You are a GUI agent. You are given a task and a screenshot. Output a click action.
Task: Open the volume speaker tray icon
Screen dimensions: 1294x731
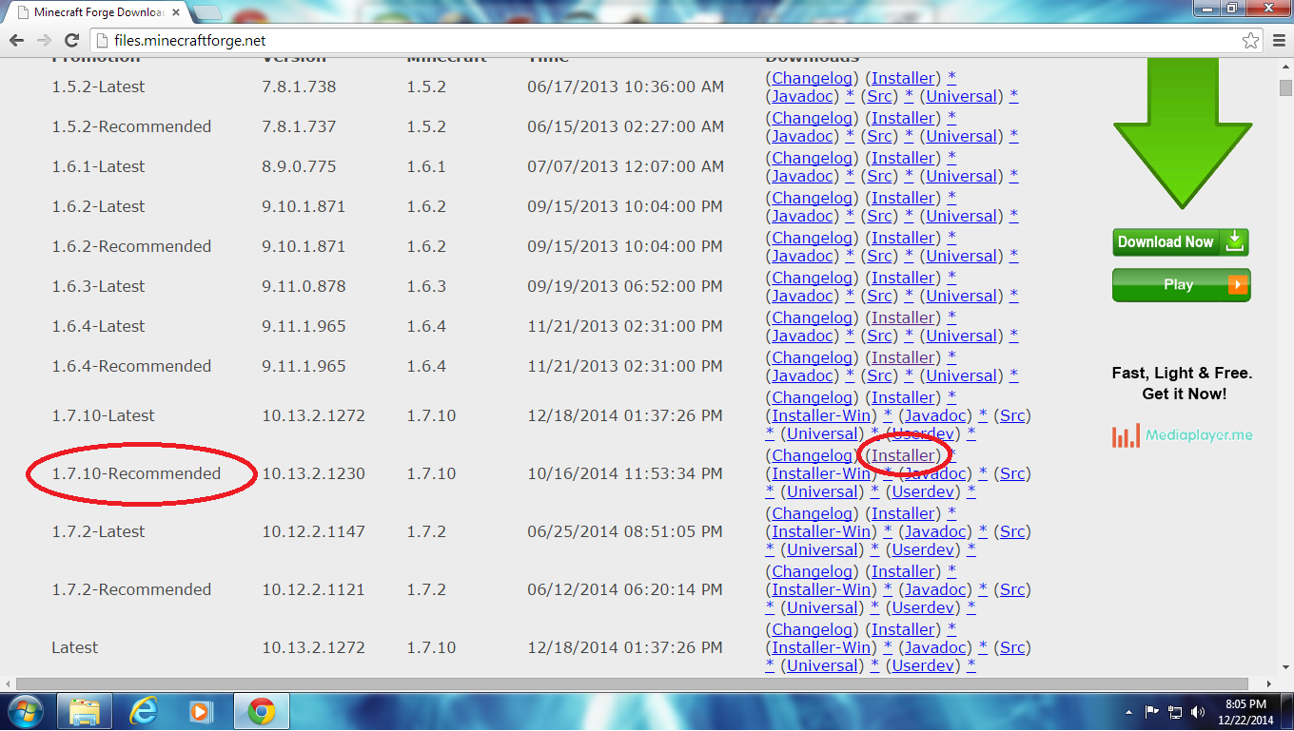[1198, 711]
